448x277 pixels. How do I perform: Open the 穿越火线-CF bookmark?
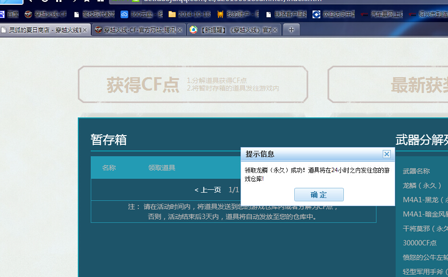(46, 14)
